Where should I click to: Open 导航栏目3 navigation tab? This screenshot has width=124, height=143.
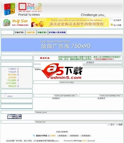point(42,32)
